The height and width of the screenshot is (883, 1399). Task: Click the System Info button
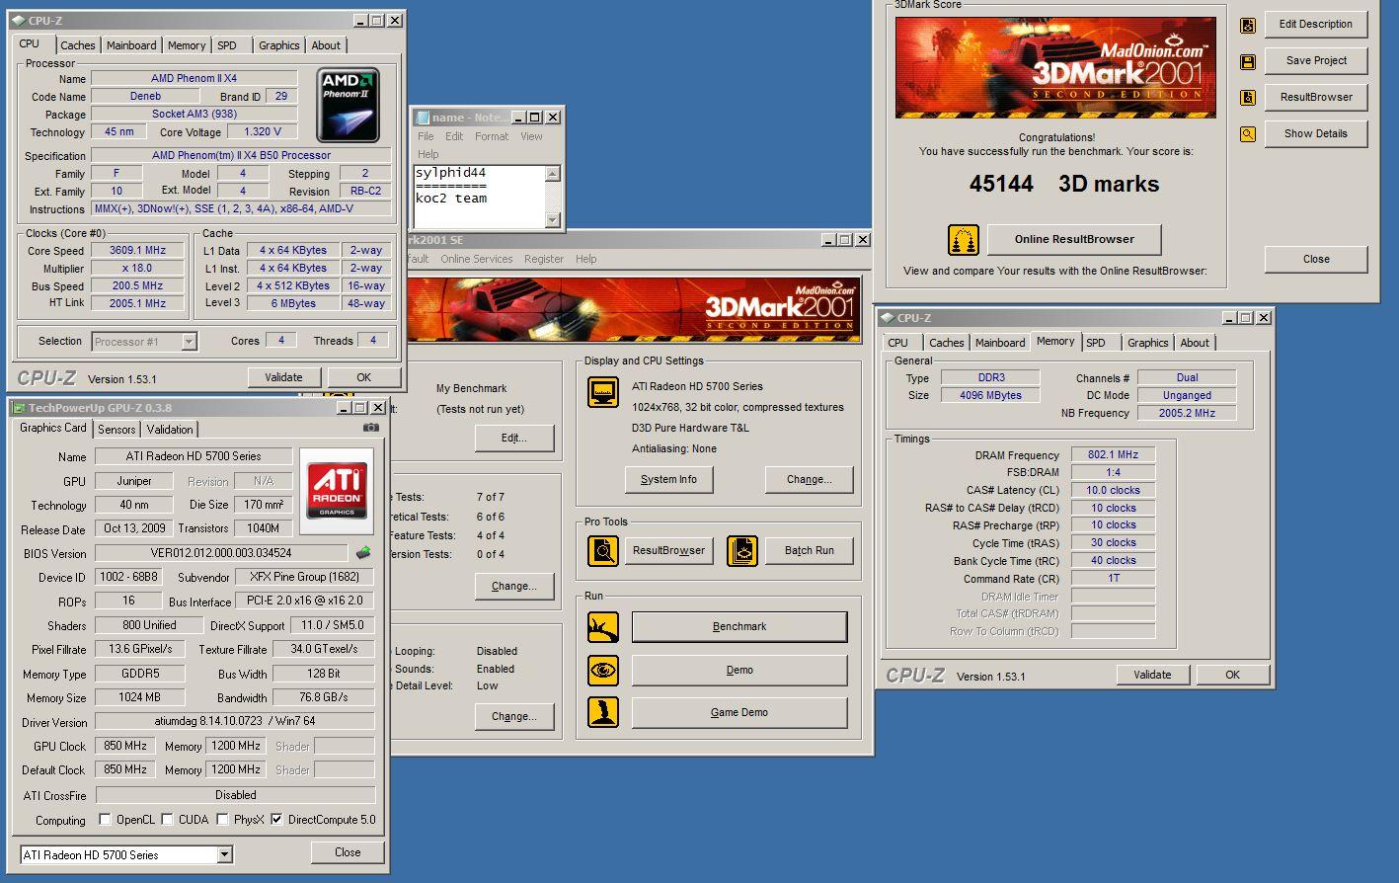668,479
